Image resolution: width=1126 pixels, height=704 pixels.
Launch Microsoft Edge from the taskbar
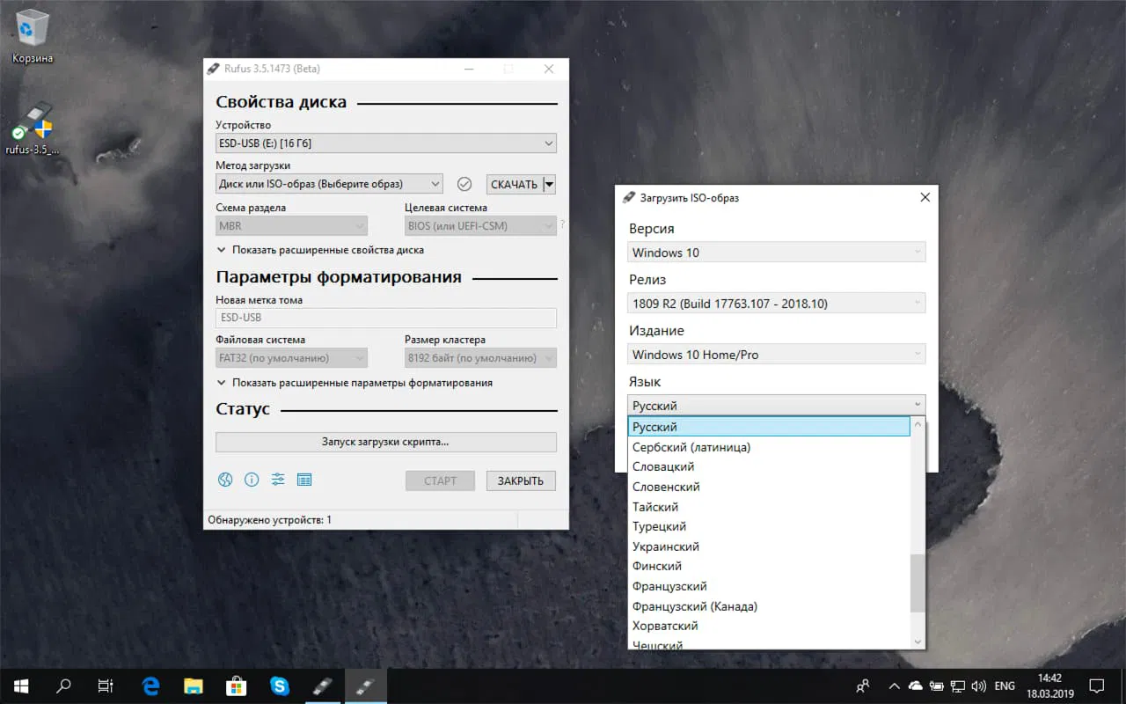pos(151,686)
